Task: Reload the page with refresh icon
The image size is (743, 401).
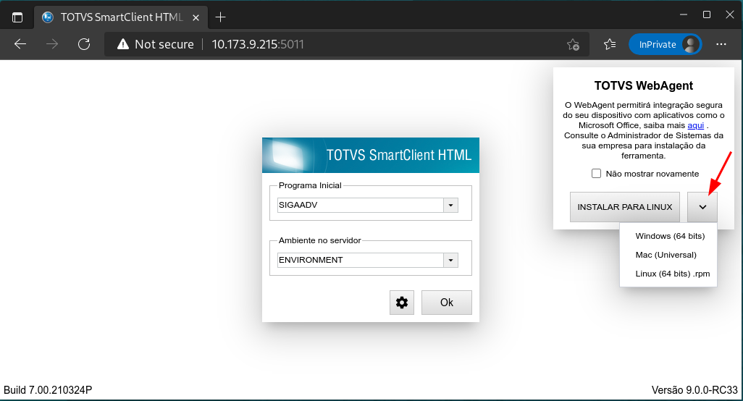Action: tap(84, 44)
